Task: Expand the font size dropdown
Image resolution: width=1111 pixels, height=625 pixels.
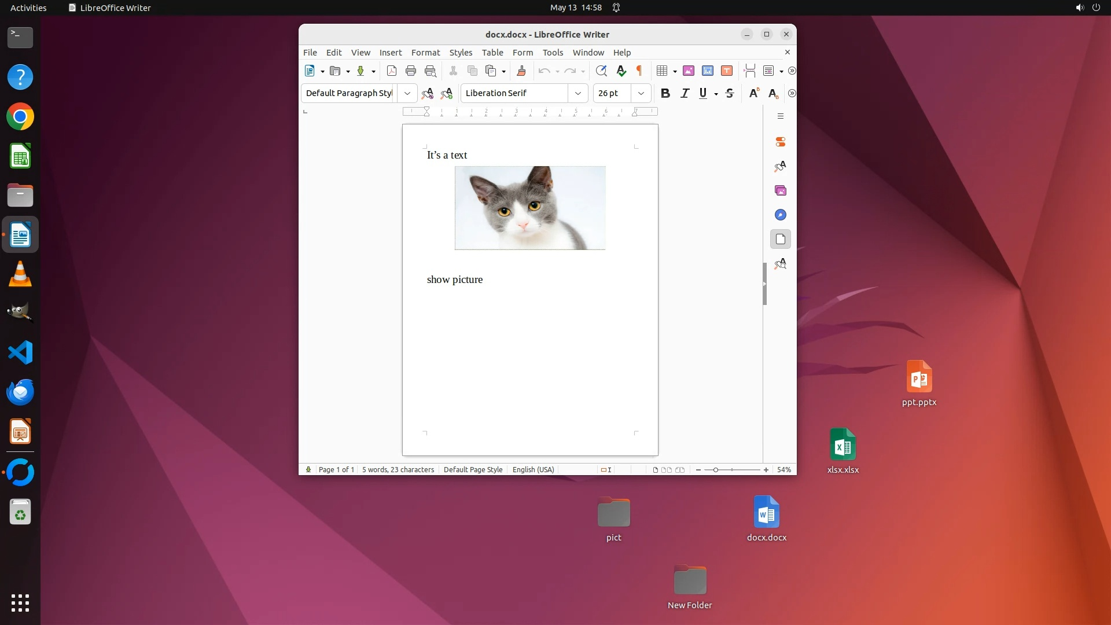Action: click(641, 93)
